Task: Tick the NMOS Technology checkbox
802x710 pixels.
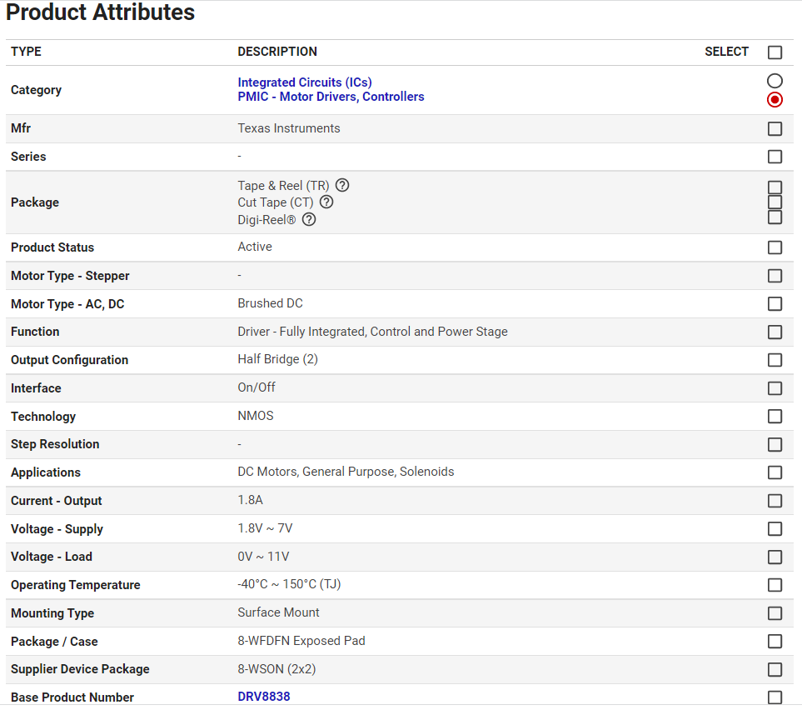Action: tap(775, 416)
